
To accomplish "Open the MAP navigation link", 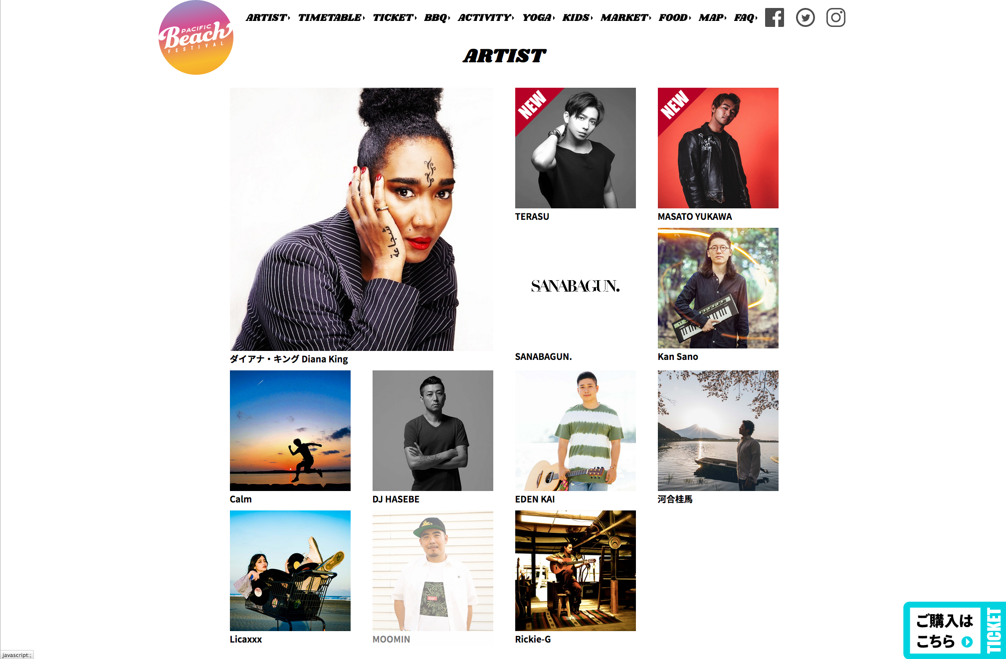I will tap(712, 17).
